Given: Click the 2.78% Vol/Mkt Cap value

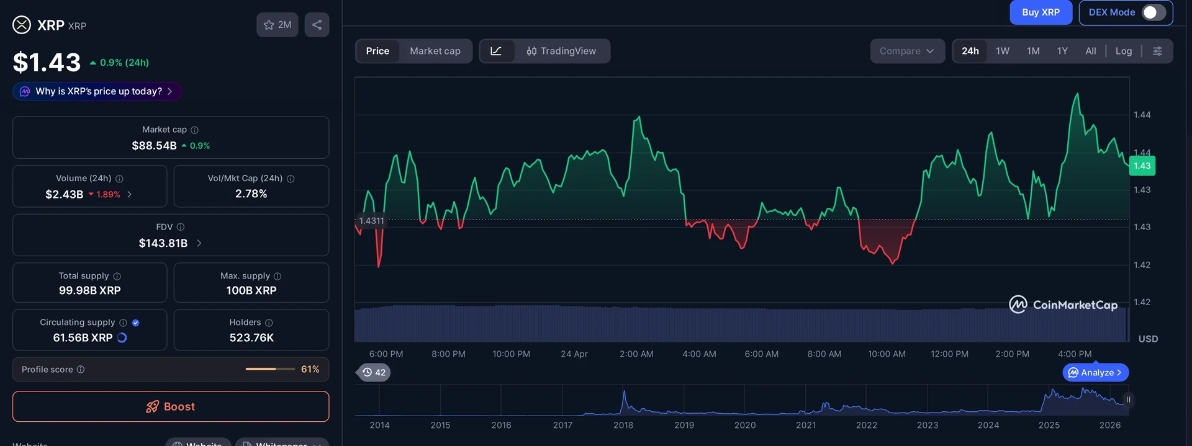Looking at the screenshot, I should pos(251,194).
